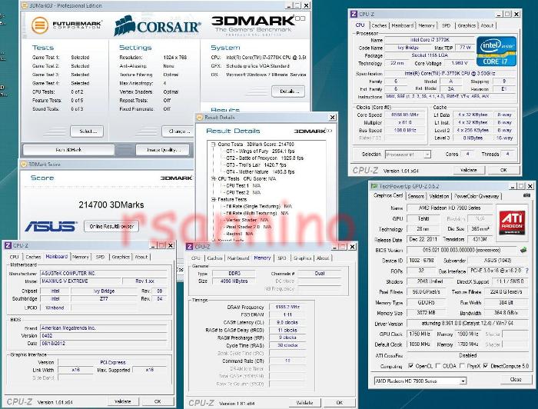Click the GPU-Z title bar icon
The width and height of the screenshot is (538, 409).
[x=374, y=185]
